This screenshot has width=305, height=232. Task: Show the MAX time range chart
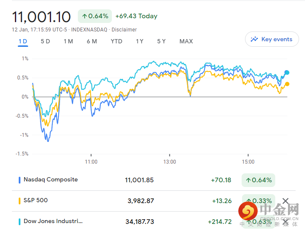point(186,41)
